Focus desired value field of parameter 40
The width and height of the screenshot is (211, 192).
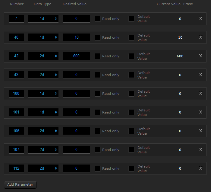pyautogui.click(x=77, y=37)
